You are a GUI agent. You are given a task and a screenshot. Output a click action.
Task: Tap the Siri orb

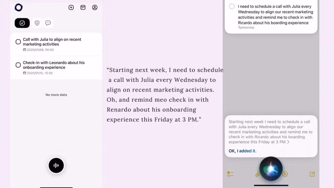click(271, 169)
